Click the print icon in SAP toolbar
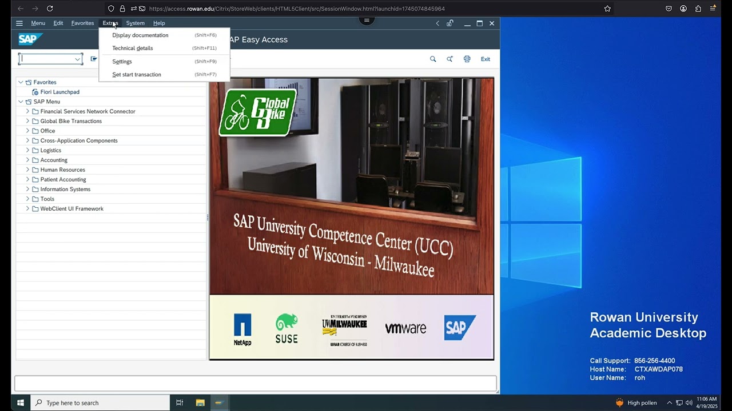 point(467,59)
